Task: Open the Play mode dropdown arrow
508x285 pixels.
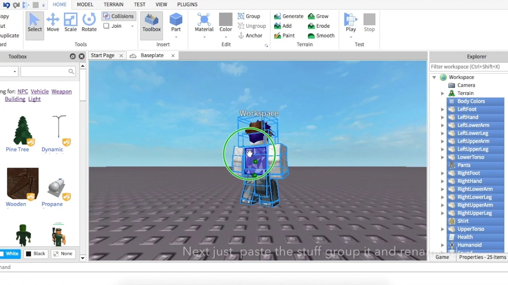Action: [351, 37]
